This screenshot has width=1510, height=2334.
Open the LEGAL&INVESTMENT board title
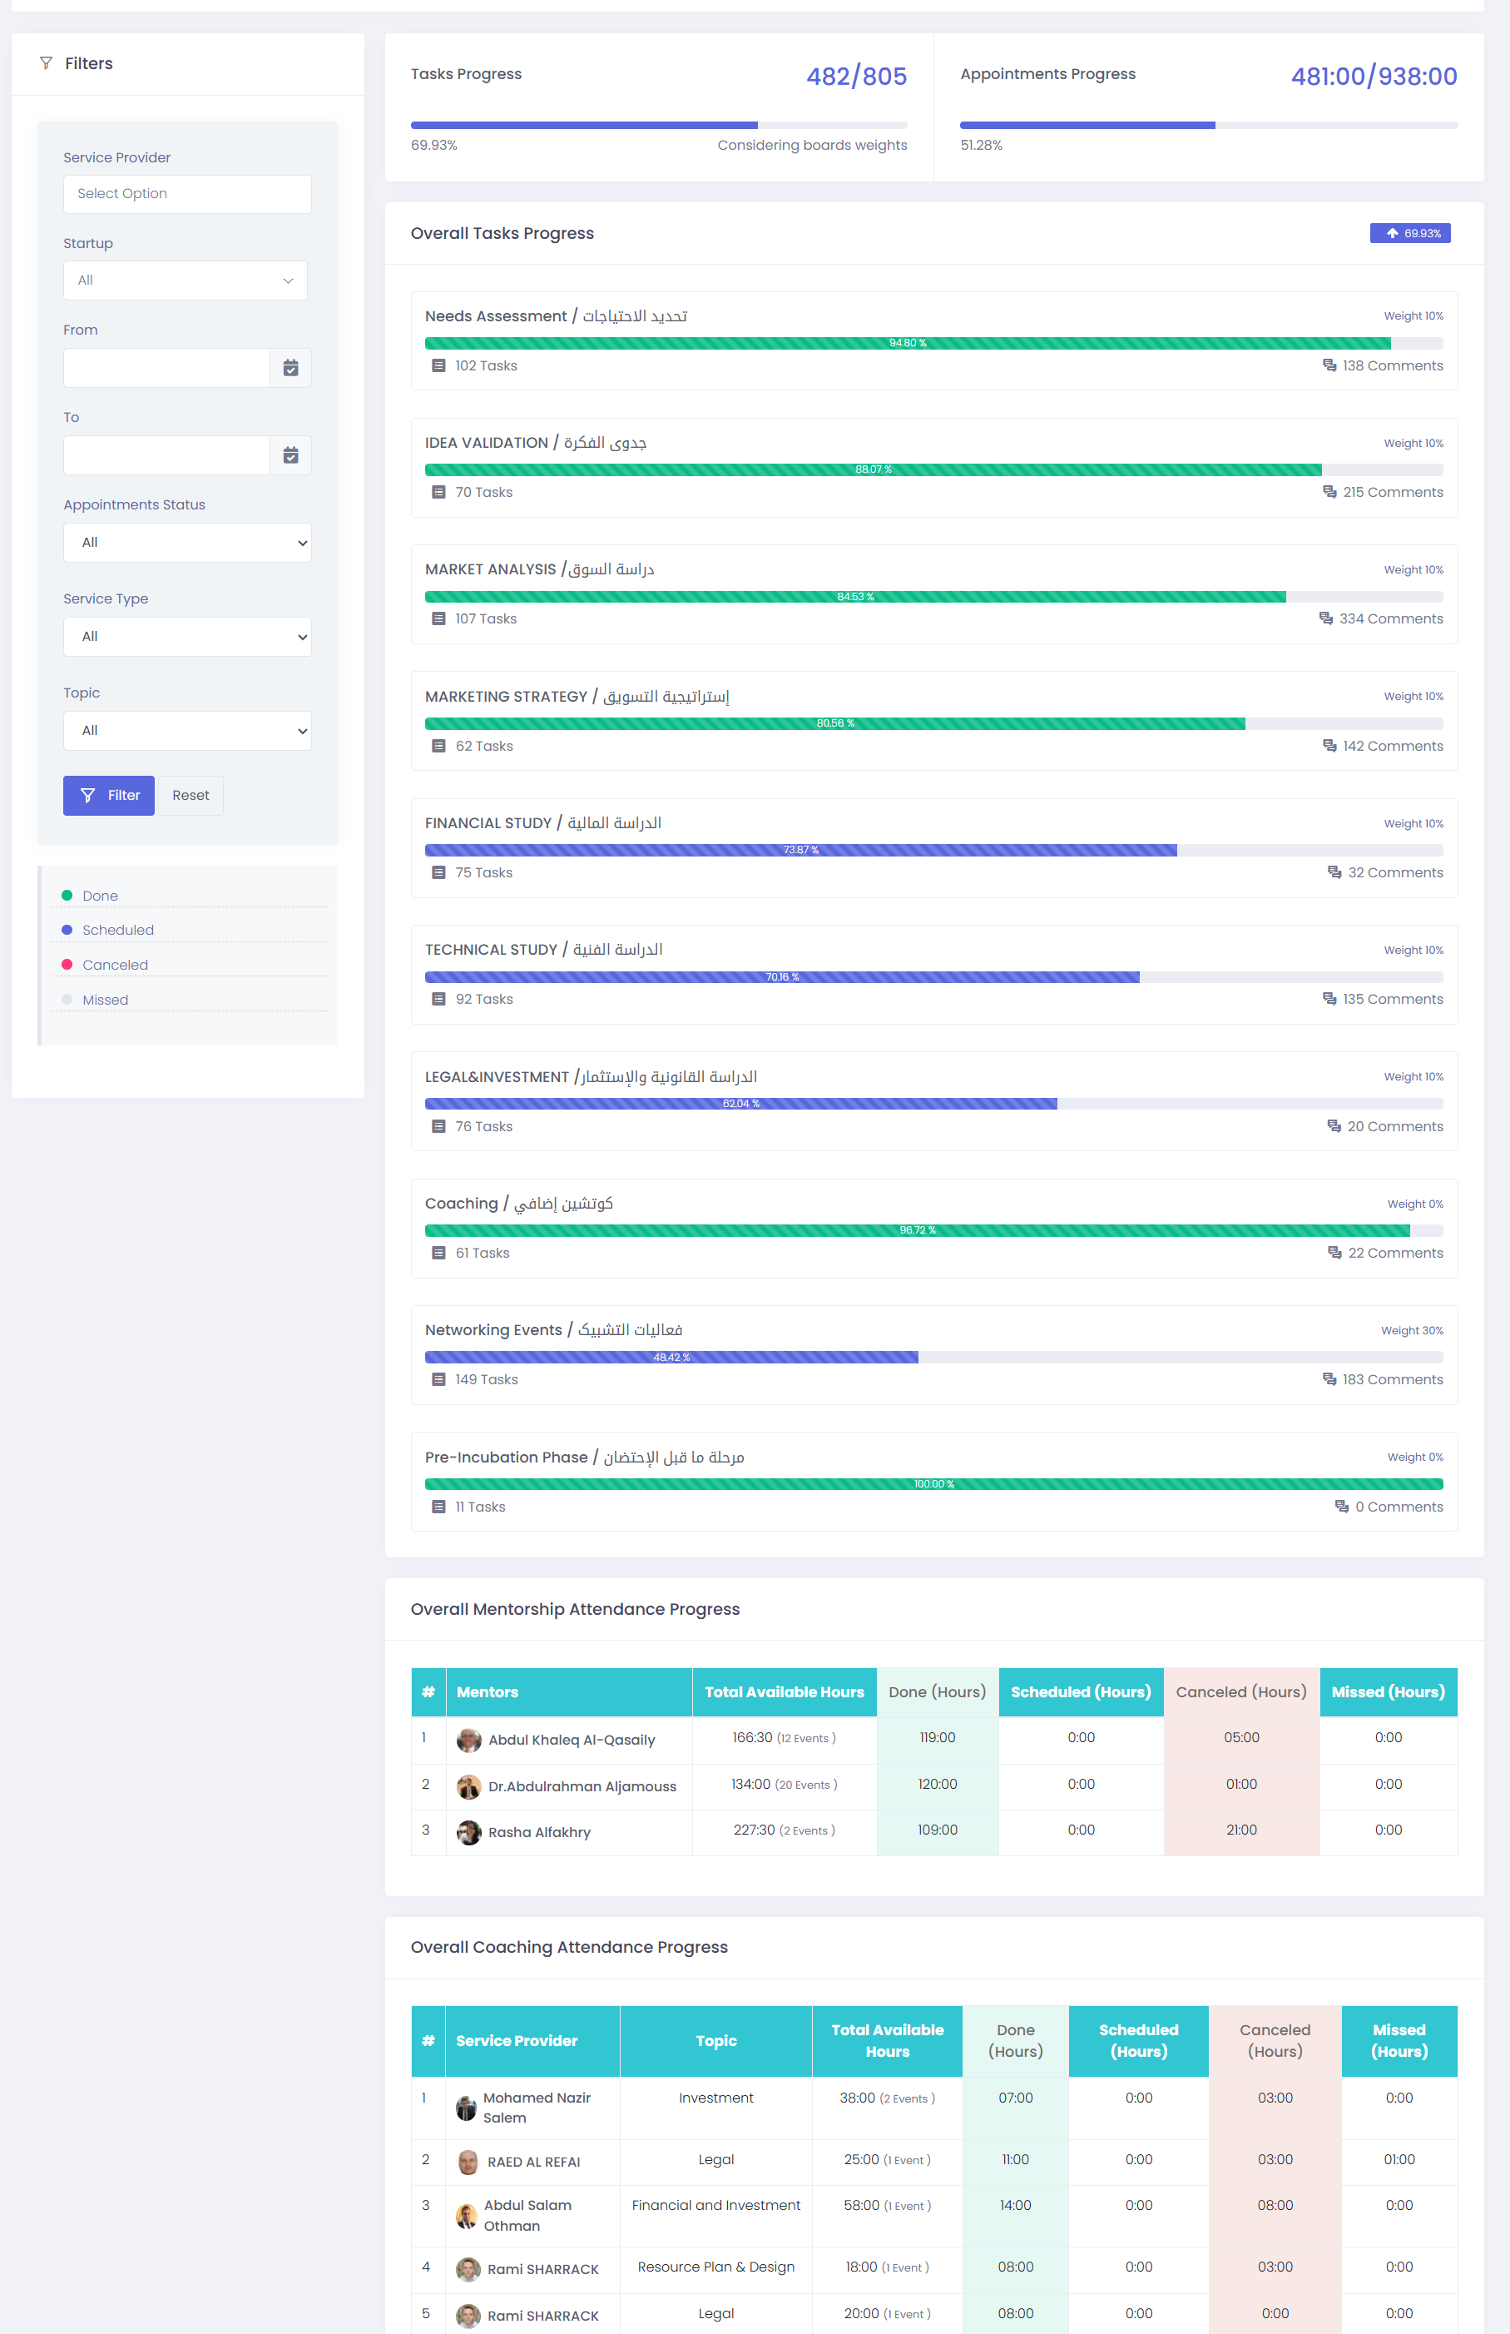591,1077
